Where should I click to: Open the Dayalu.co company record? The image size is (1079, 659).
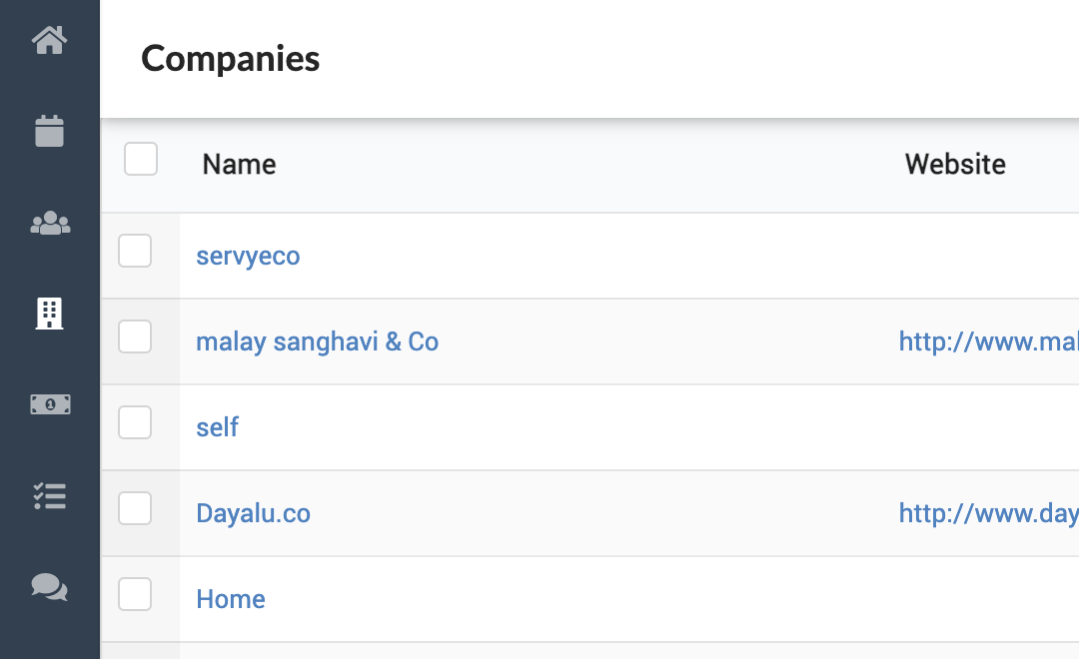pyautogui.click(x=253, y=513)
